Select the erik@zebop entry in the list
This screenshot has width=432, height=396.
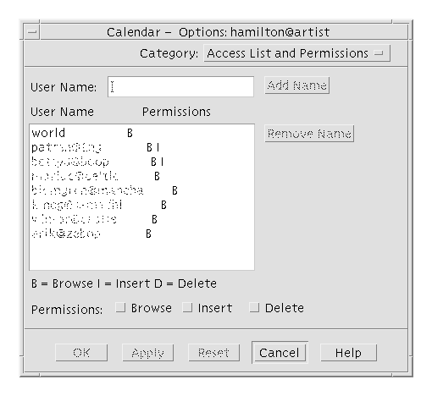click(x=141, y=234)
